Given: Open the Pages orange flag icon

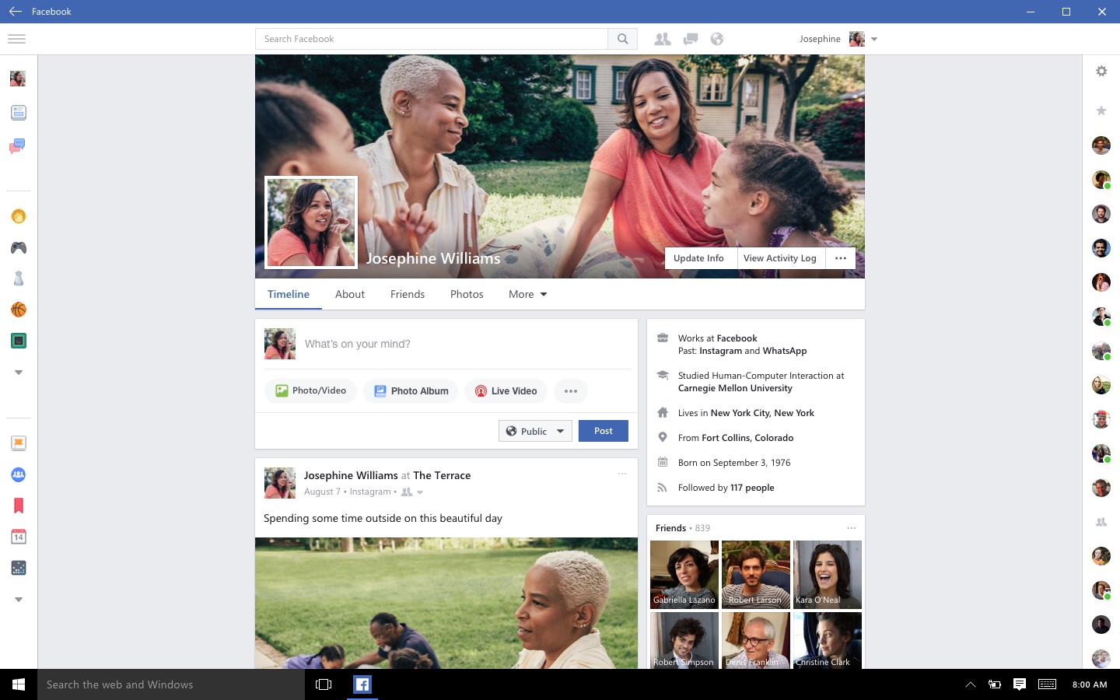Looking at the screenshot, I should click(x=19, y=443).
